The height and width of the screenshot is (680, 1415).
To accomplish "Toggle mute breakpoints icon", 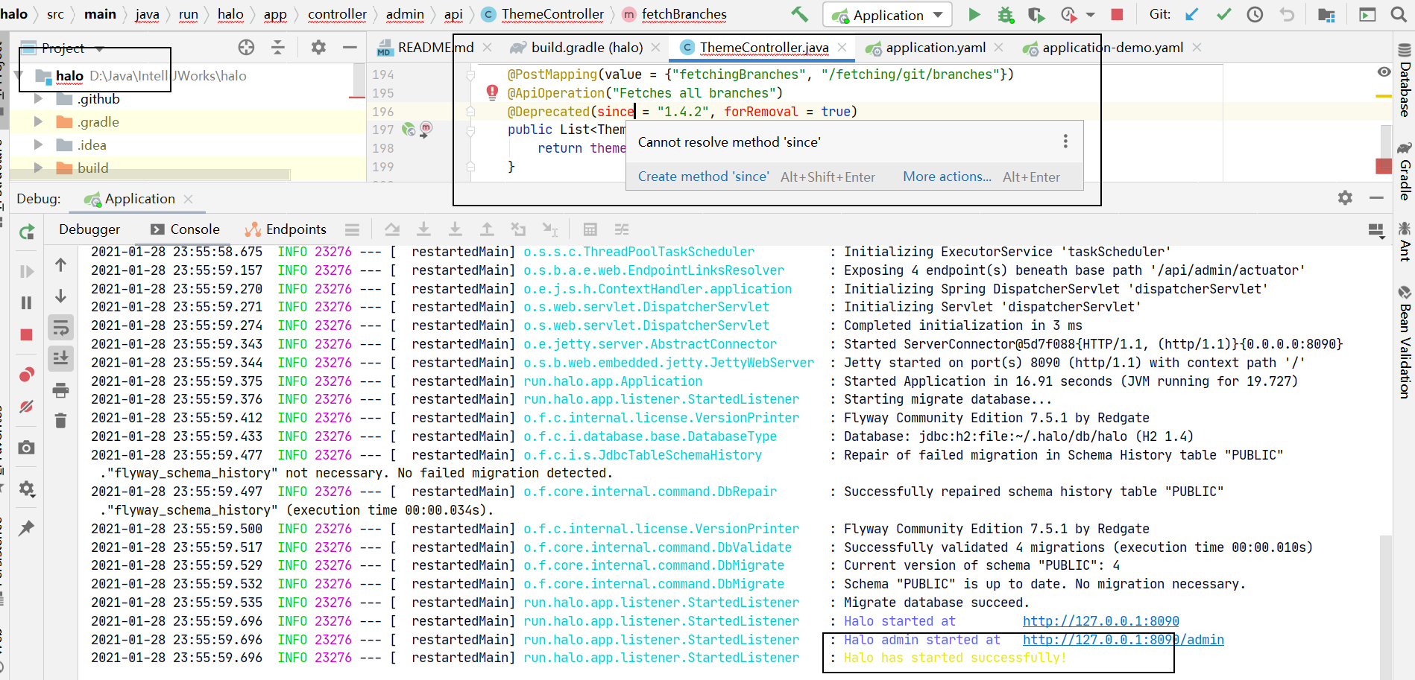I will (x=27, y=407).
